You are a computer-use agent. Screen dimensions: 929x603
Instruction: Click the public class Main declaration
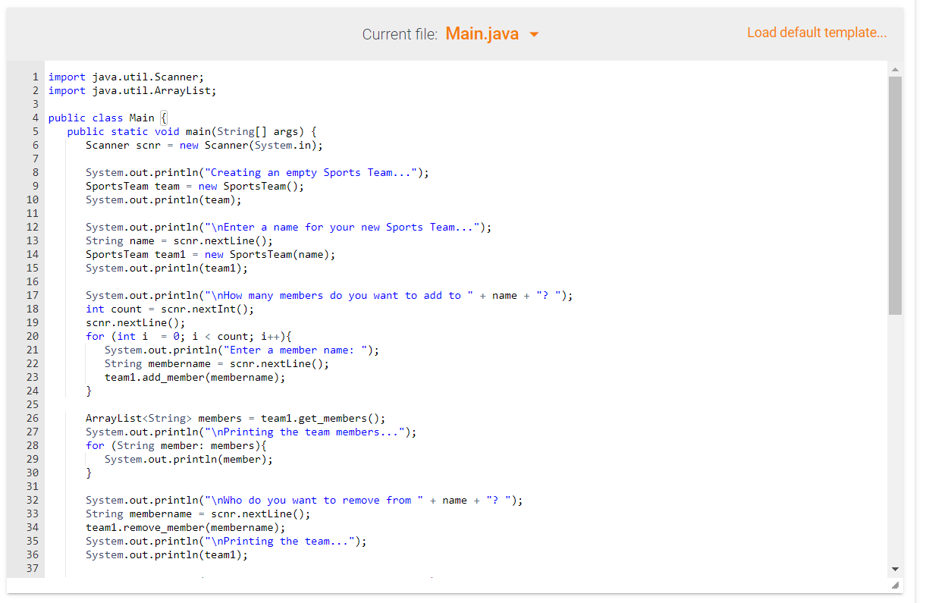106,118
